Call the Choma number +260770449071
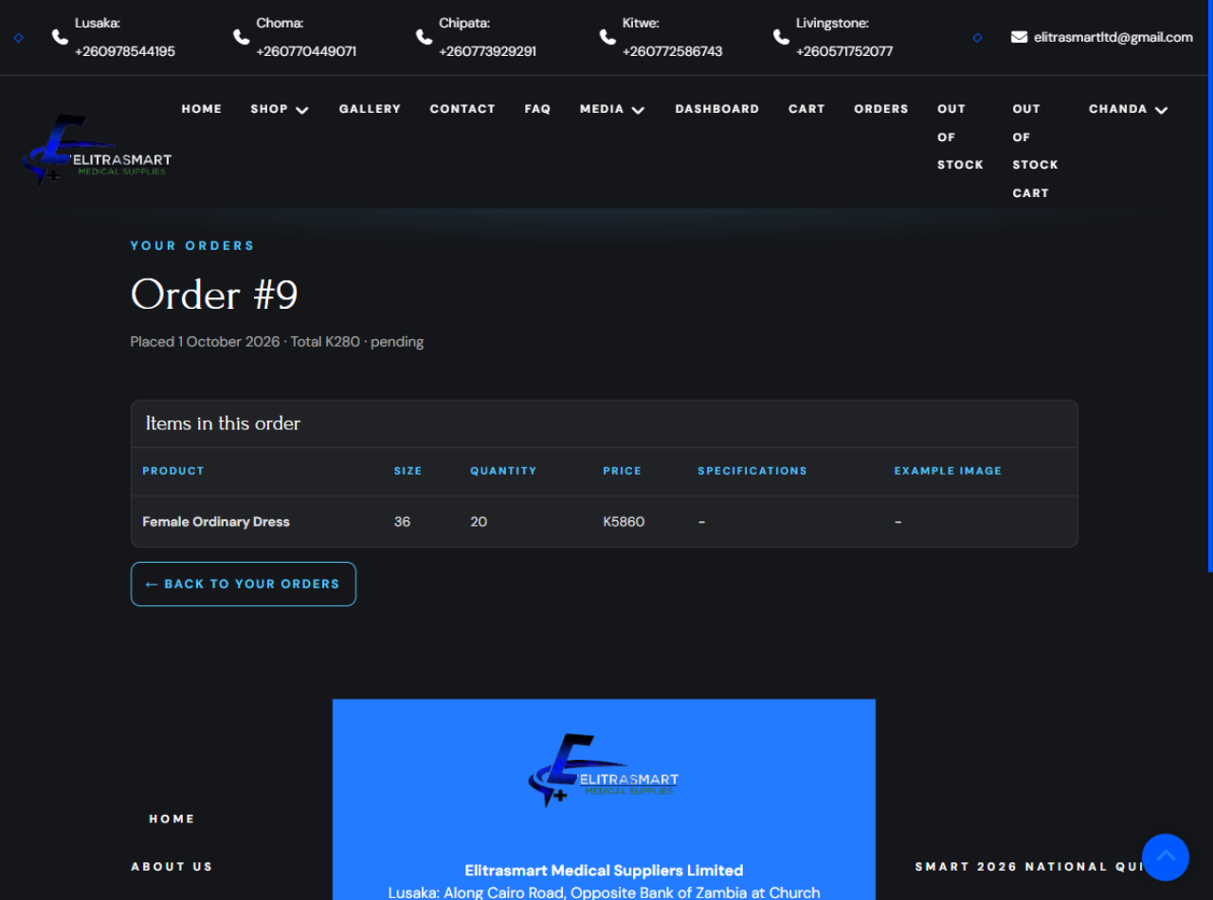Image resolution: width=1213 pixels, height=900 pixels. coord(306,51)
